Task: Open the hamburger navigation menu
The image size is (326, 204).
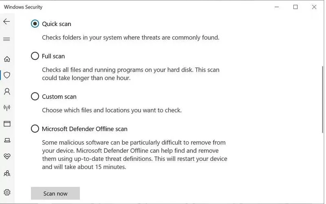Action: (7, 39)
